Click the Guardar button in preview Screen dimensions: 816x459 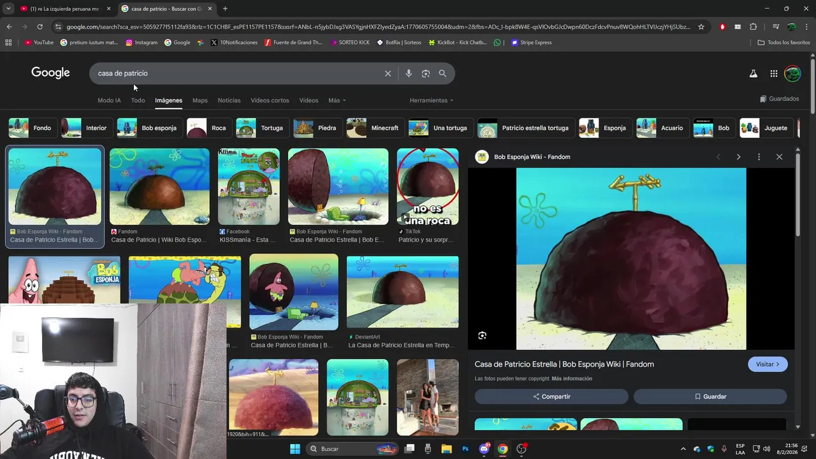pos(710,397)
